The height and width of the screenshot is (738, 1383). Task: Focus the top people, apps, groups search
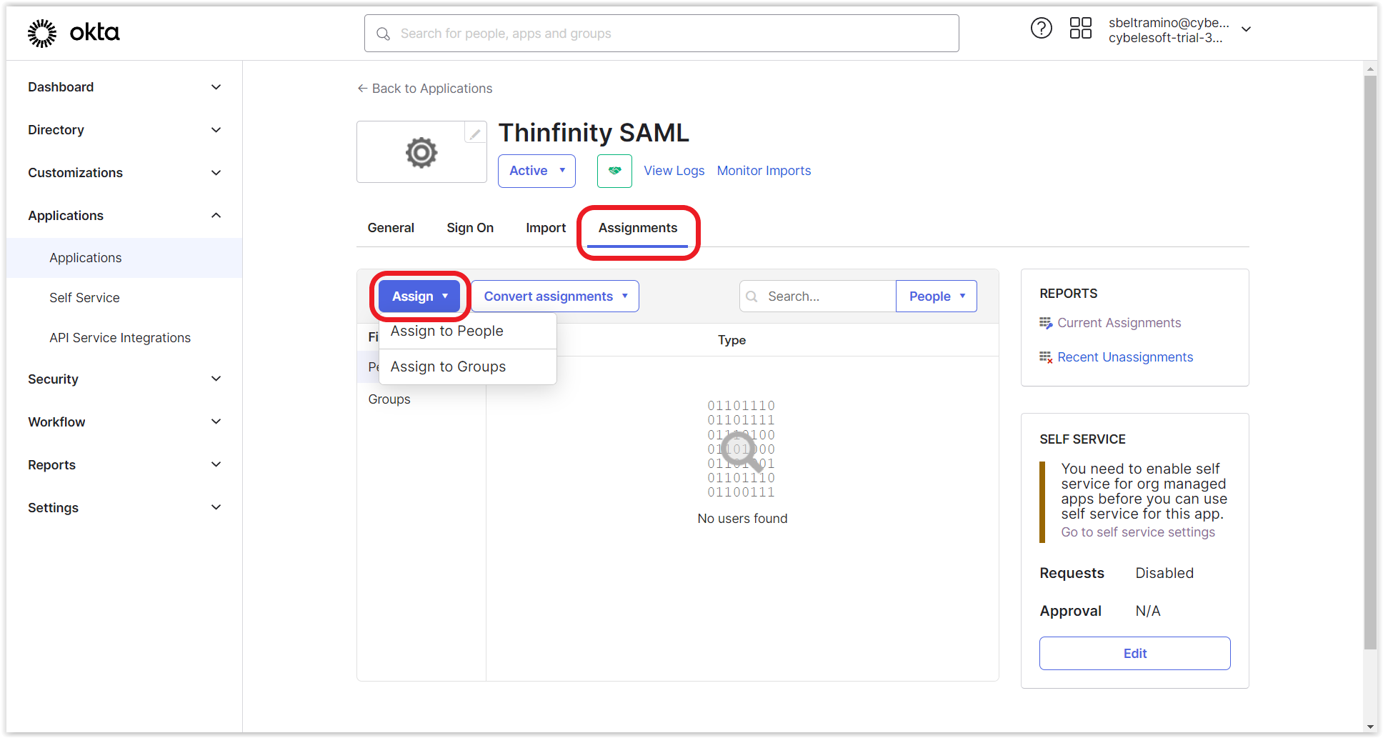pyautogui.click(x=661, y=34)
